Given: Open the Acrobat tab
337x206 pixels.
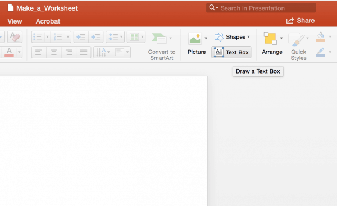Looking at the screenshot, I should coord(48,21).
